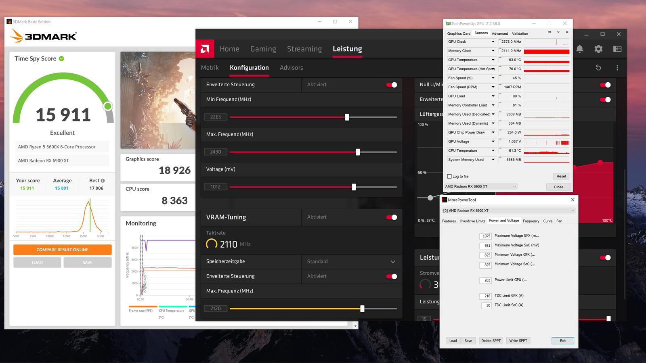The height and width of the screenshot is (363, 646).
Task: Toggle the Null U/Min switch
Action: tap(605, 85)
